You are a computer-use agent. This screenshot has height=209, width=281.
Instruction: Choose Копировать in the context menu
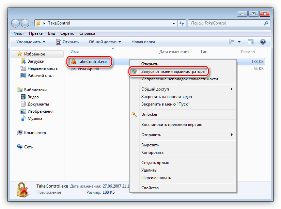click(x=152, y=152)
